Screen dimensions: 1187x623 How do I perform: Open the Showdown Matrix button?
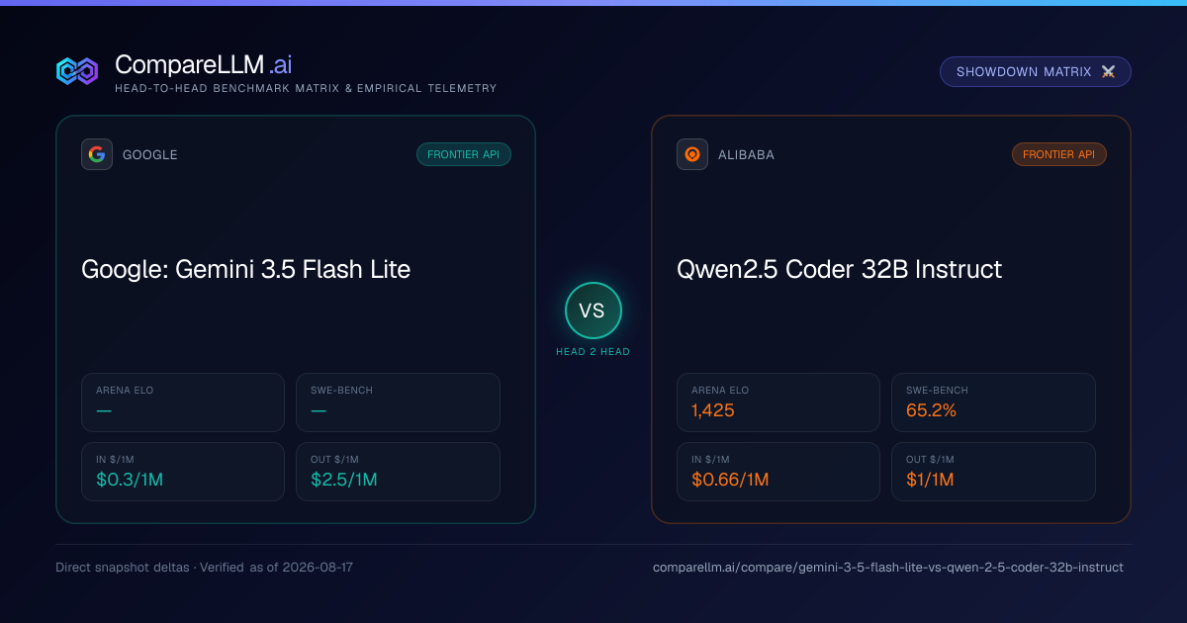(1036, 72)
